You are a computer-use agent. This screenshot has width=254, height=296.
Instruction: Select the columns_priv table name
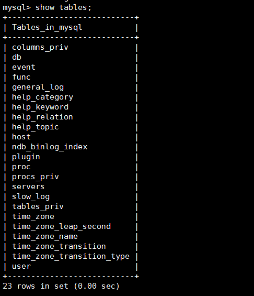(40, 47)
